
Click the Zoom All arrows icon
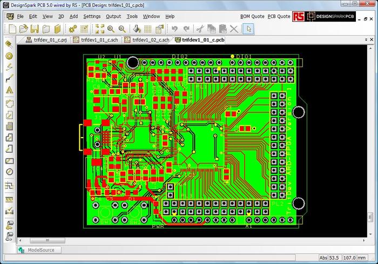tap(99, 29)
